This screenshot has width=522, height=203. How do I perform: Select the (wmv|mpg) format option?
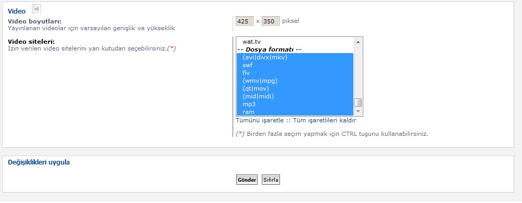295,81
